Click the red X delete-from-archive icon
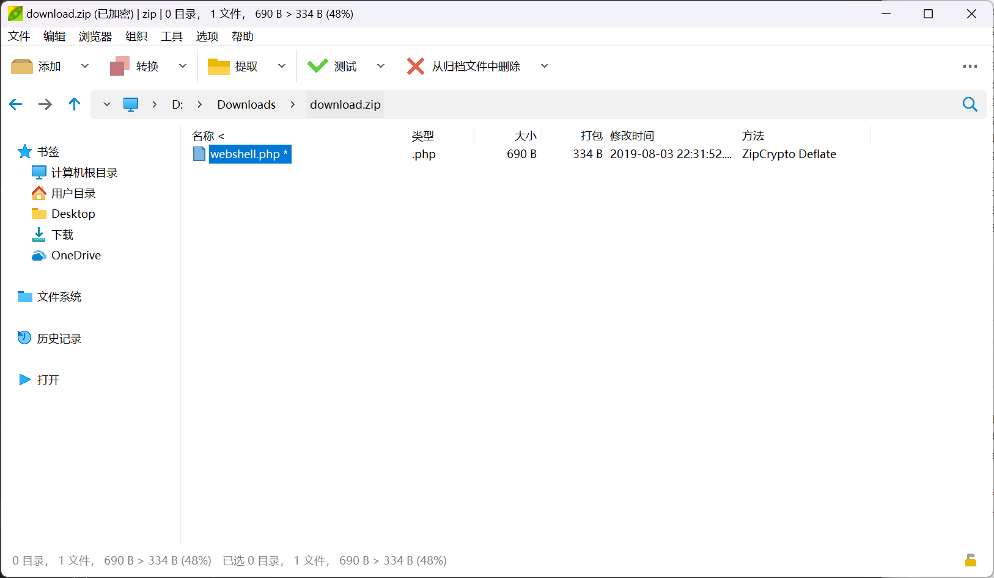994x578 pixels. [416, 66]
